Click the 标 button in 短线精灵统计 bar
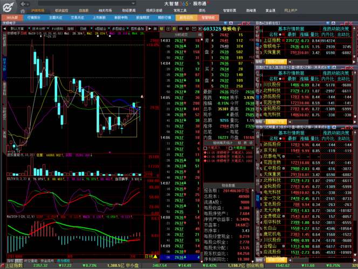The image size is (358, 269). 239,143
